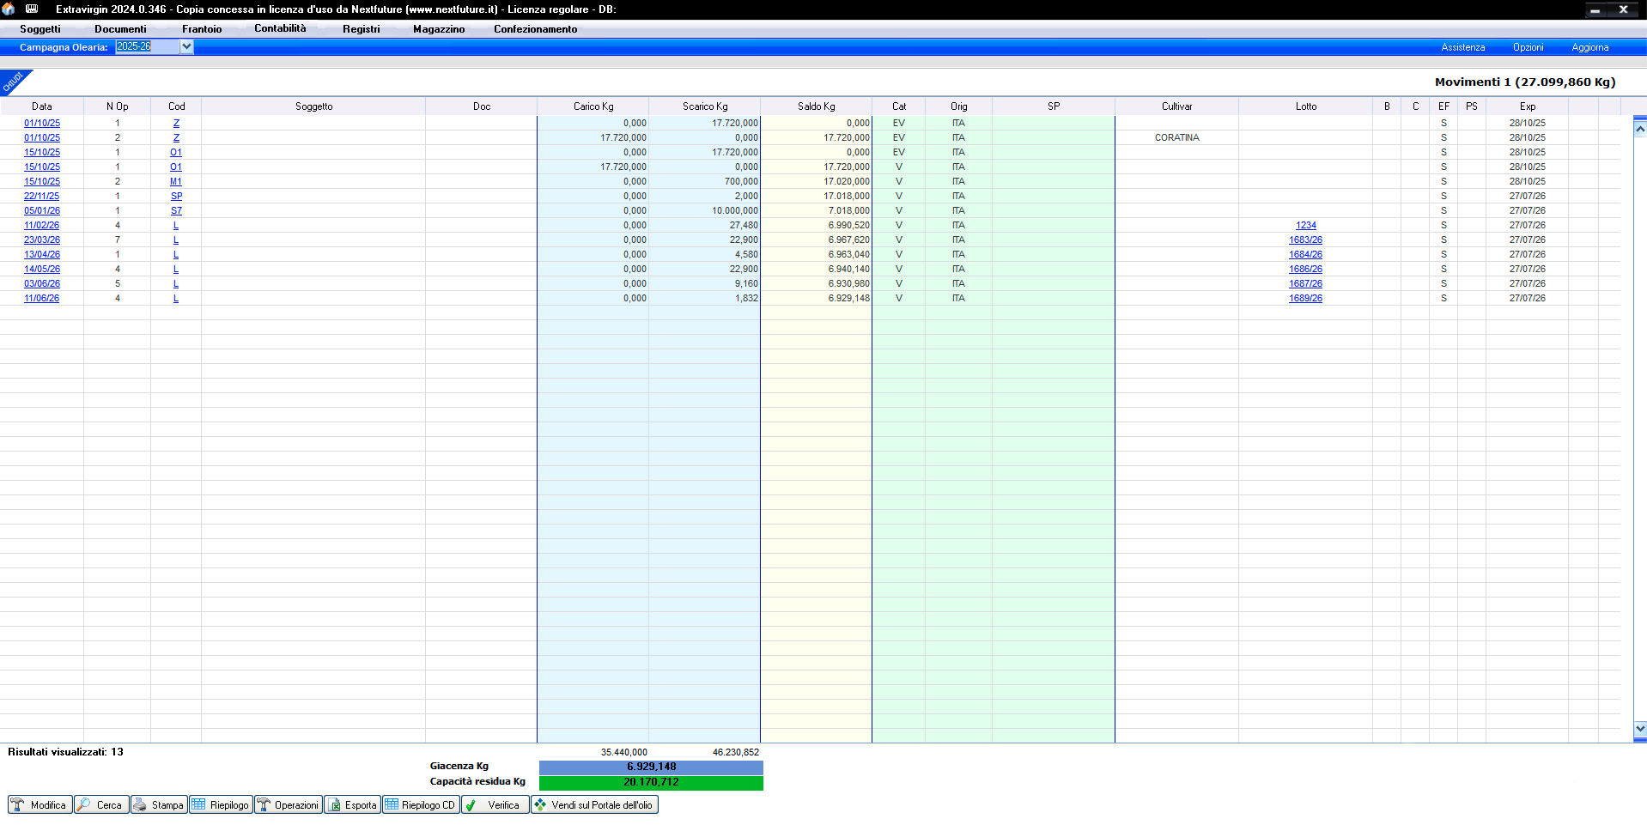Click the Risultati visualizzati: 13 status text
Screen dimensions: 1647x825
[x=66, y=752]
